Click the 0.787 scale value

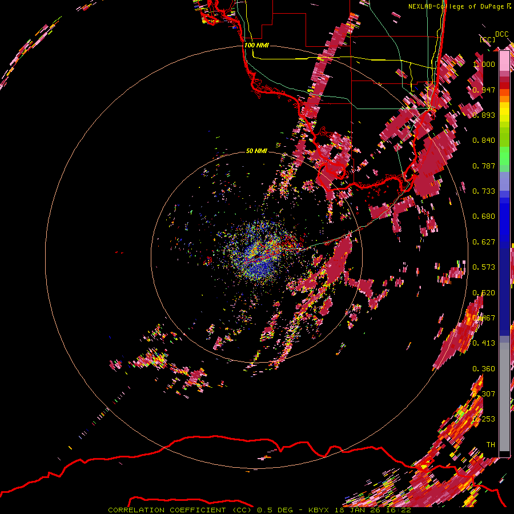[484, 166]
